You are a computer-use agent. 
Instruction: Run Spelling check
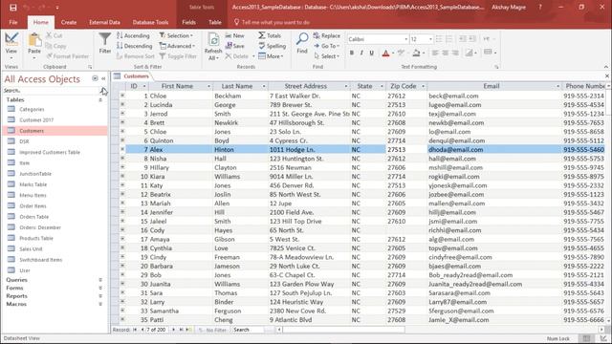[x=272, y=46]
